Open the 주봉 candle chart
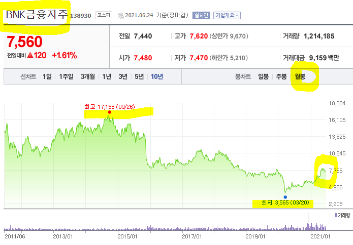 coord(281,77)
